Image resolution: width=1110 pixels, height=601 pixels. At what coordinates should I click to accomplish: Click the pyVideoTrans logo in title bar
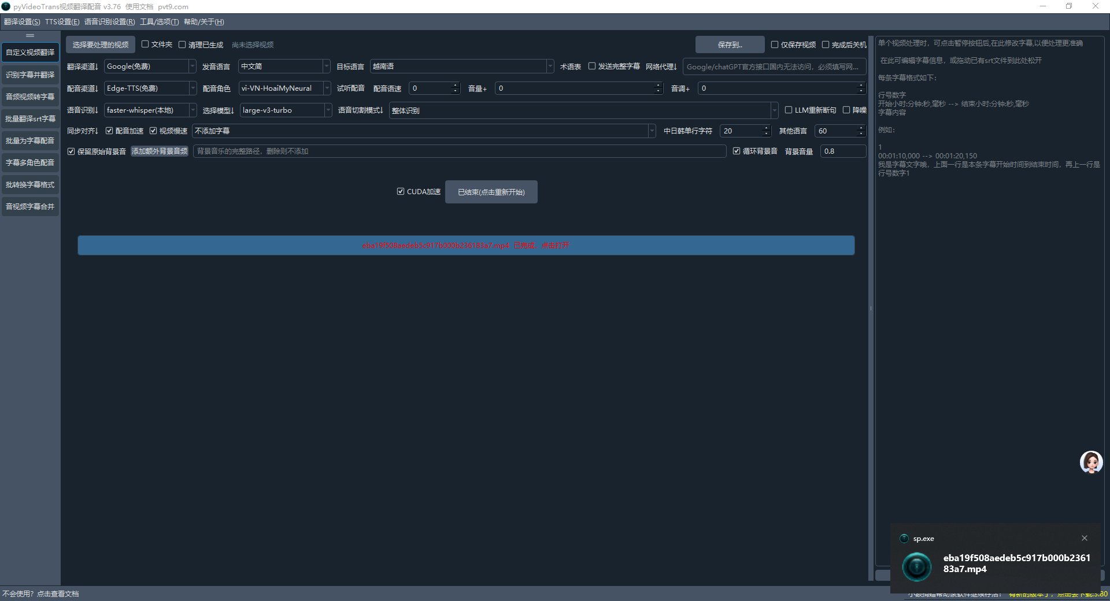click(6, 6)
